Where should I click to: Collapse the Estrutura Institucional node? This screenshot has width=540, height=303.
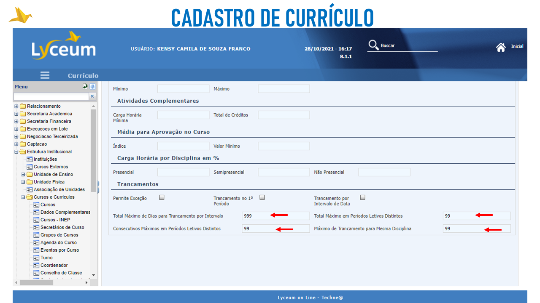click(16, 152)
